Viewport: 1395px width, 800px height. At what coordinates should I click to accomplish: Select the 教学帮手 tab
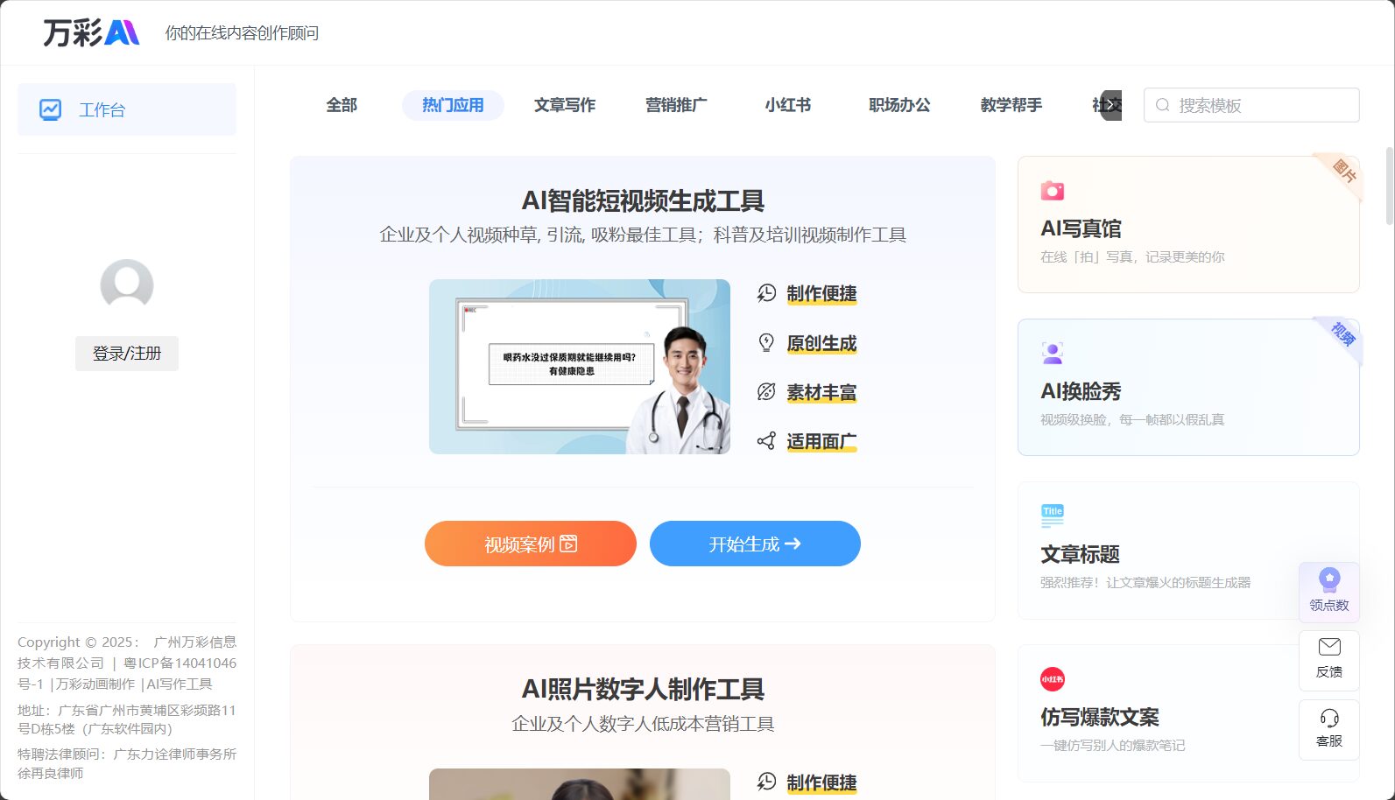coord(1011,105)
